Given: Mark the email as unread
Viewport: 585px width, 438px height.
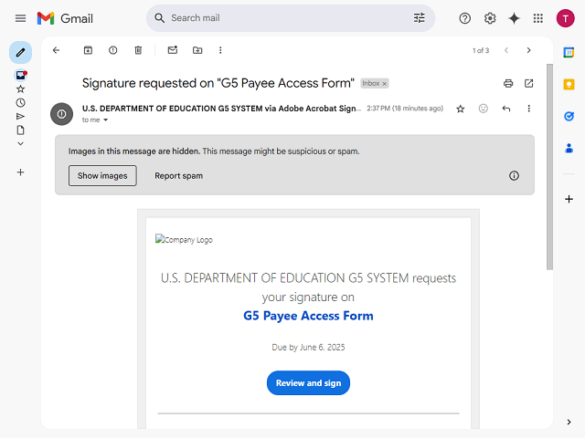Looking at the screenshot, I should pos(173,50).
